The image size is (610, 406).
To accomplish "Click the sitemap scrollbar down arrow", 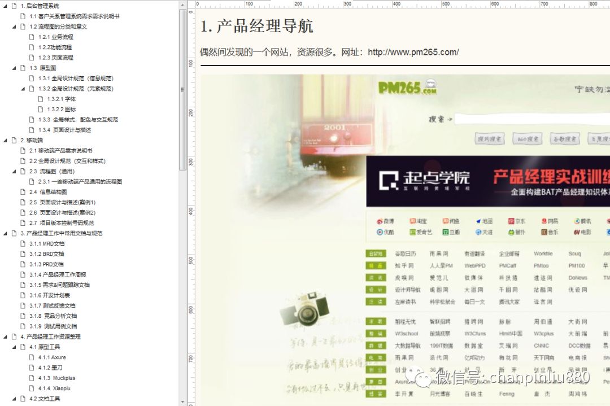I will [182, 401].
